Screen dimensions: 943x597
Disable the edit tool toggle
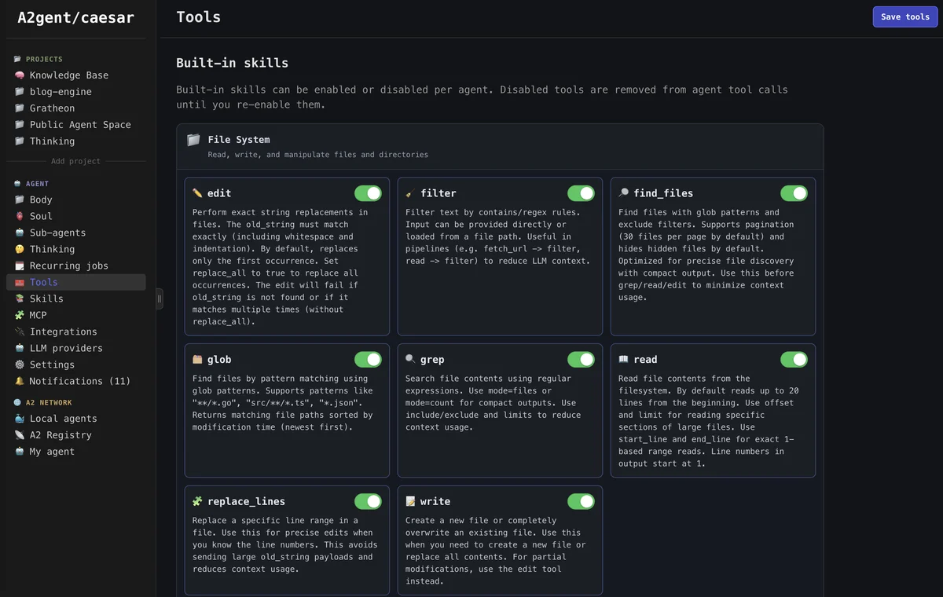click(368, 193)
